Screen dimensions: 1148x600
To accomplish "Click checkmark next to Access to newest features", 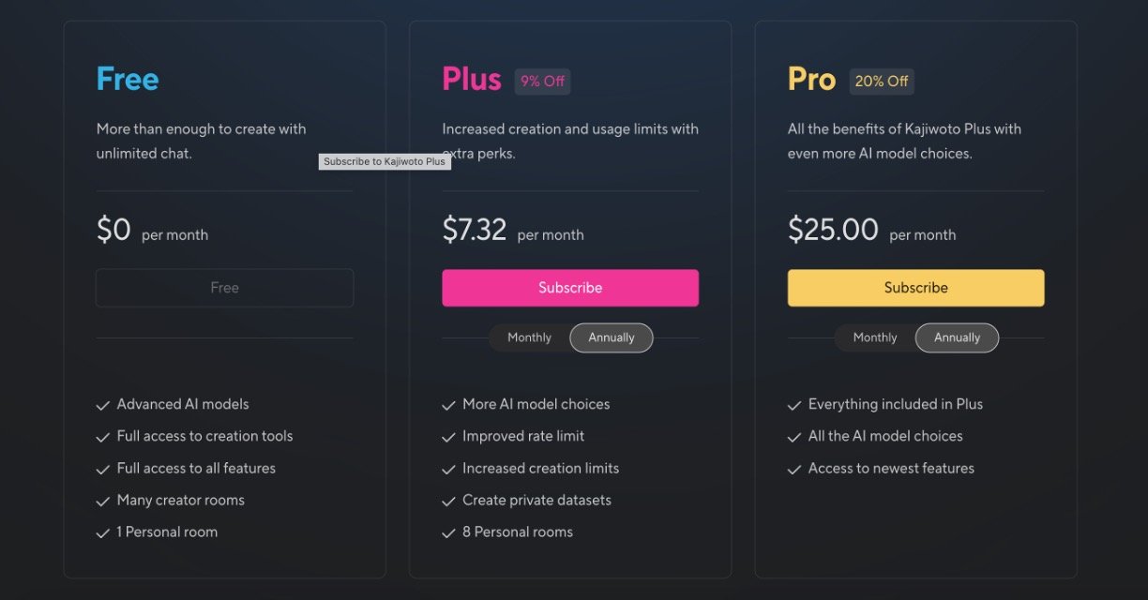I will click(x=794, y=469).
